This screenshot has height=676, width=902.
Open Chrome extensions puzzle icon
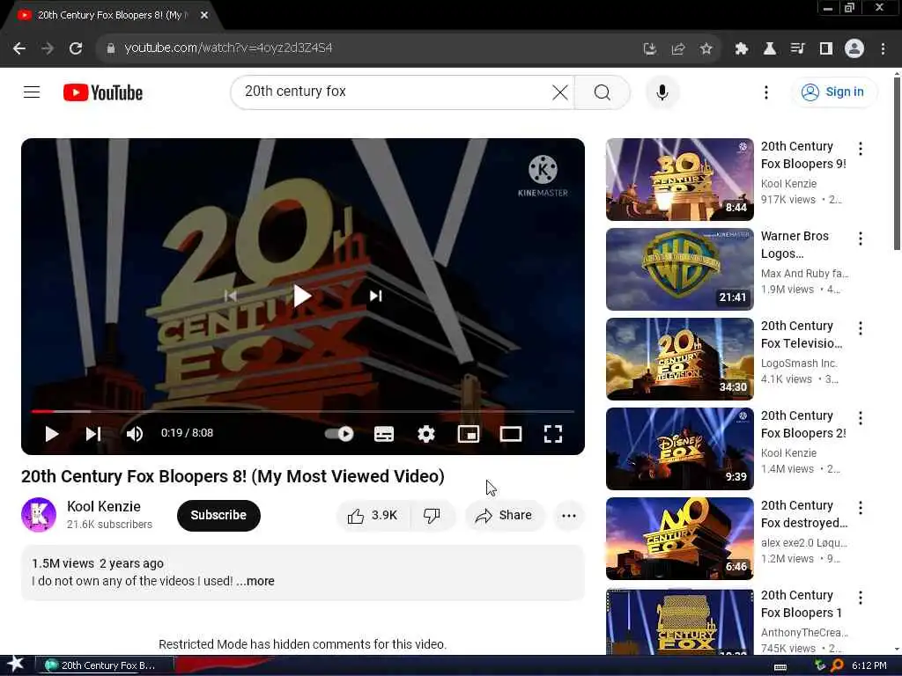point(741,49)
